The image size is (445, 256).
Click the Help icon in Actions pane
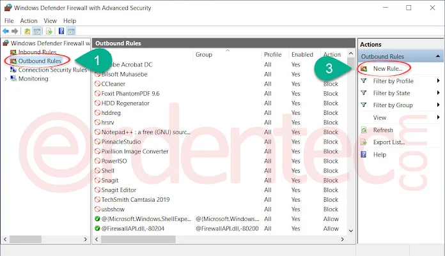tap(364, 154)
